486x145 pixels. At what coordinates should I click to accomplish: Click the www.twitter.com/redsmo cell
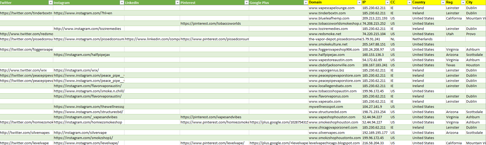tap(26, 34)
